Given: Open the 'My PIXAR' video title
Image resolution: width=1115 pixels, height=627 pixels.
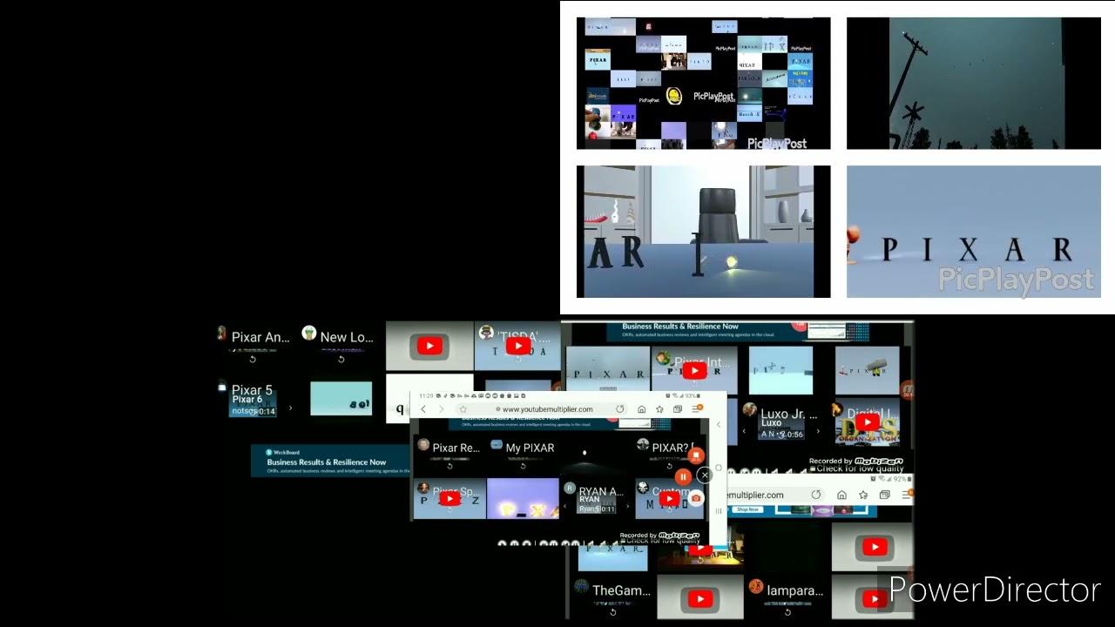Looking at the screenshot, I should (530, 448).
